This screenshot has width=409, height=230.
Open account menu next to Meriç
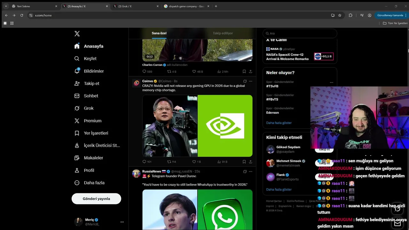[122, 222]
